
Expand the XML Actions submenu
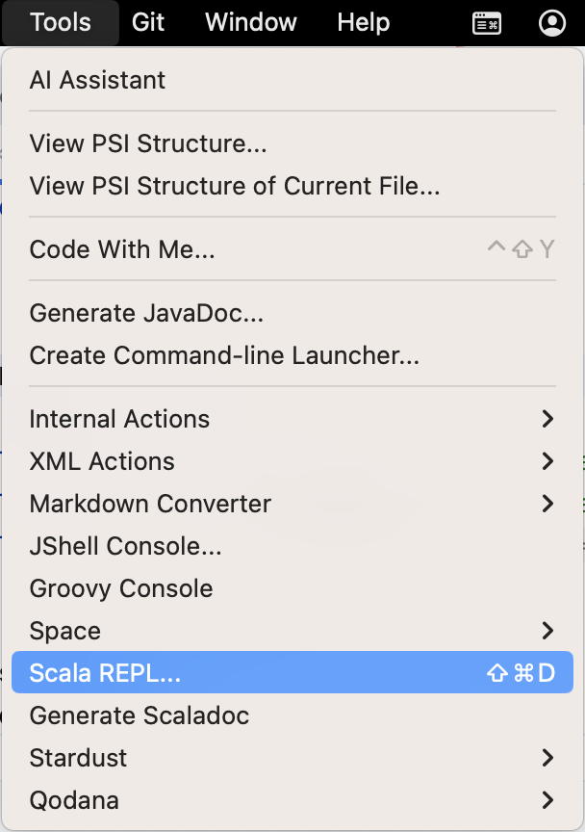click(103, 461)
